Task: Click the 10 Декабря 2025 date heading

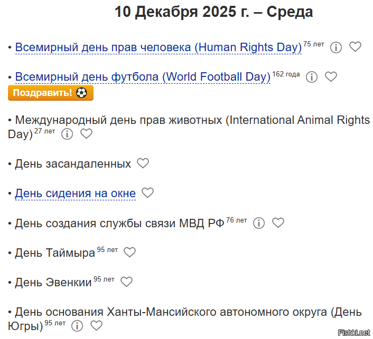Action: click(x=213, y=12)
